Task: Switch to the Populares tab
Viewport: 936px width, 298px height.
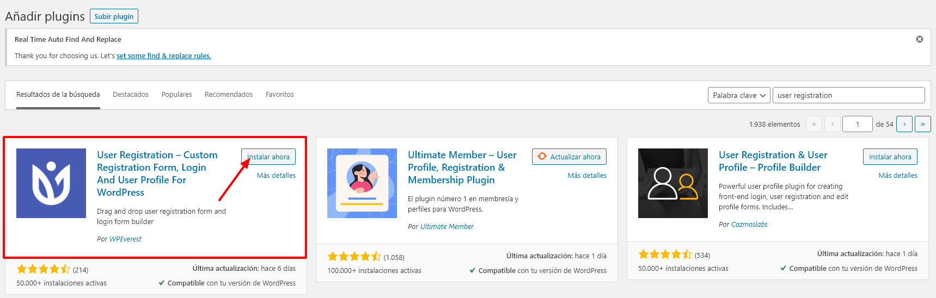Action: [176, 95]
